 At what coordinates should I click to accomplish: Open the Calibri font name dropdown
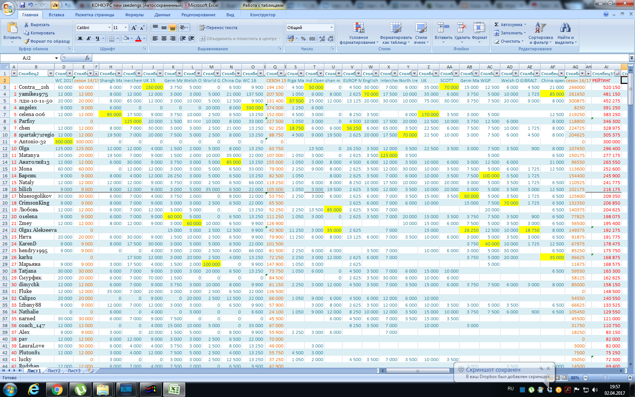point(109,28)
